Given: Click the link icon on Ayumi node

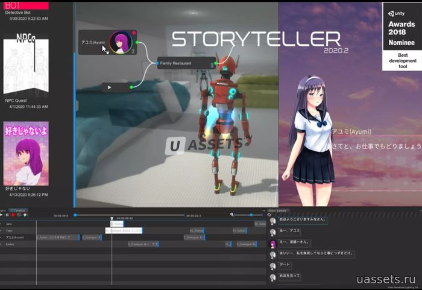Looking at the screenshot, I should point(133,51).
